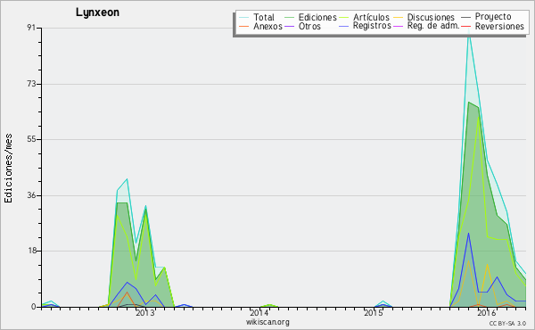Click the 'CC BY-SA 3.0' license text
535x330 pixels.
pos(507,324)
